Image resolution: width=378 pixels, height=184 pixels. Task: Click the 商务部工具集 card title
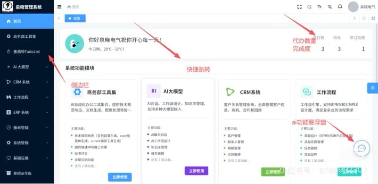101,92
